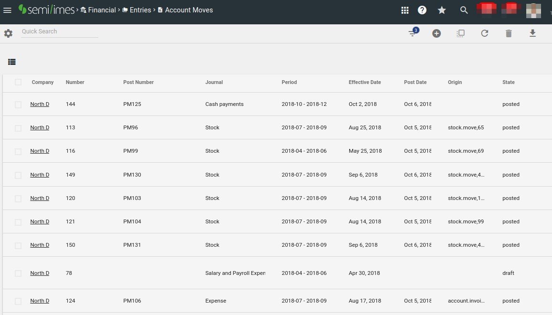Select PM130 post number cell
552x315 pixels.
coord(132,175)
